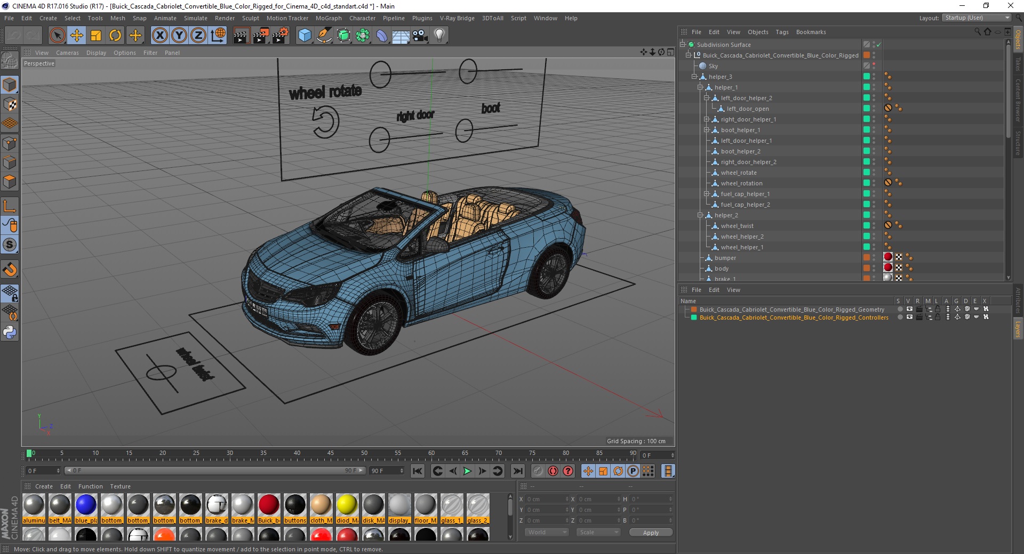1024x554 pixels.
Task: Open V-Ray Bridge menu
Action: pyautogui.click(x=457, y=18)
